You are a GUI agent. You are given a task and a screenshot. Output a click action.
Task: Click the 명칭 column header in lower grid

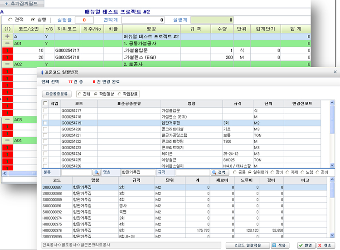coord(95,180)
